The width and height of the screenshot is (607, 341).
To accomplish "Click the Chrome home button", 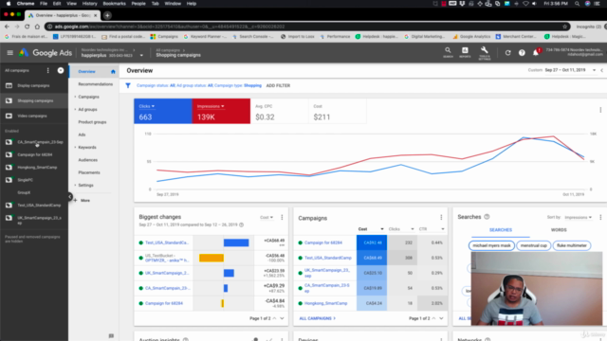I will tap(37, 27).
